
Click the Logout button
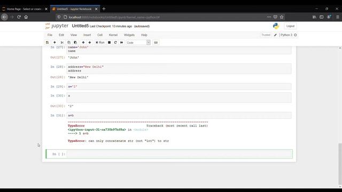(290, 26)
